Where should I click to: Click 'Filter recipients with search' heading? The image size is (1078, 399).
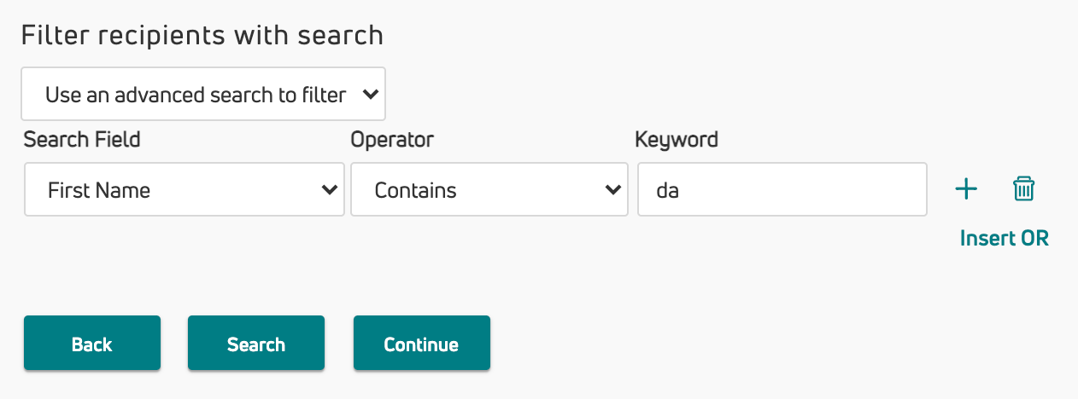coord(202,35)
